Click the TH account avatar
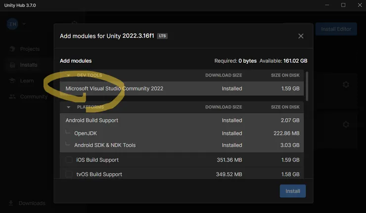This screenshot has height=213, width=366. point(12,24)
